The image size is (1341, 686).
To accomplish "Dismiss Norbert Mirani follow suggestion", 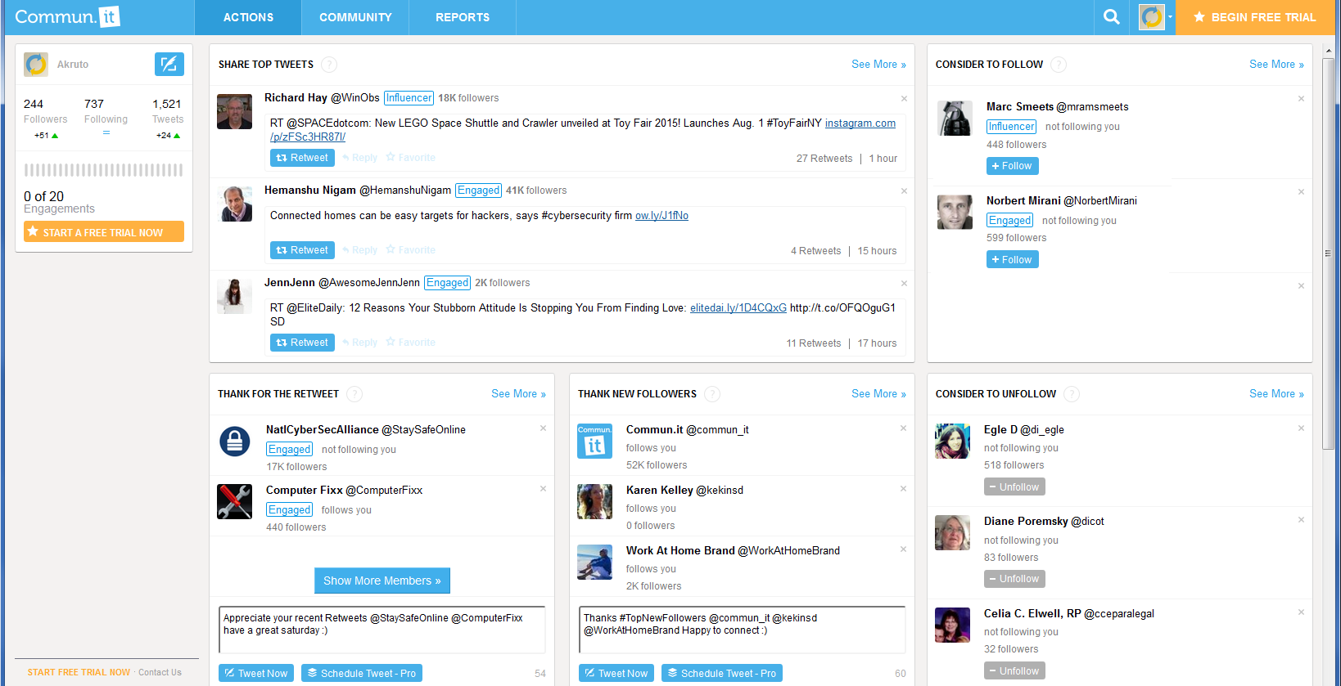I will (1301, 192).
